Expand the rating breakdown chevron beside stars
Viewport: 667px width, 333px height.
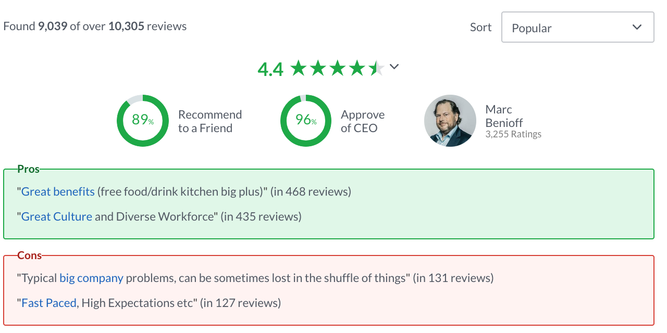tap(394, 67)
